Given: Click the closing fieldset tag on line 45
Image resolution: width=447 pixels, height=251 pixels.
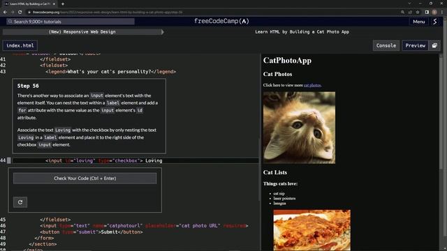Looking at the screenshot, I should pos(55,220).
